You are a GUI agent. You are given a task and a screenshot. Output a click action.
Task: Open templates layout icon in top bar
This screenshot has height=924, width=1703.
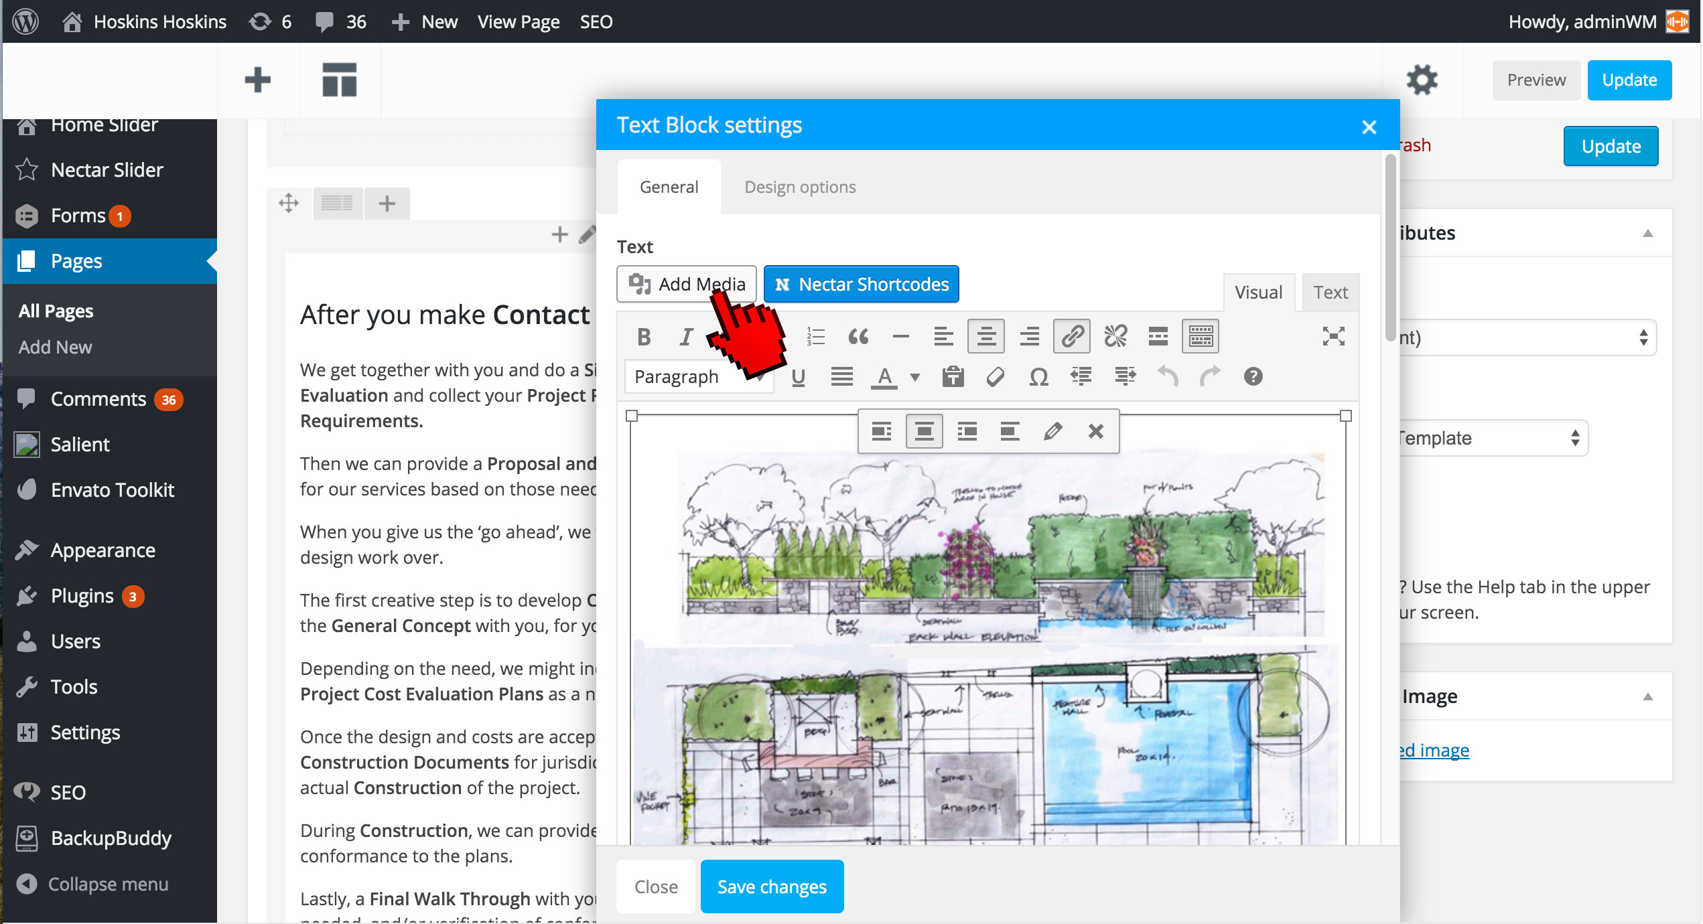(x=340, y=80)
